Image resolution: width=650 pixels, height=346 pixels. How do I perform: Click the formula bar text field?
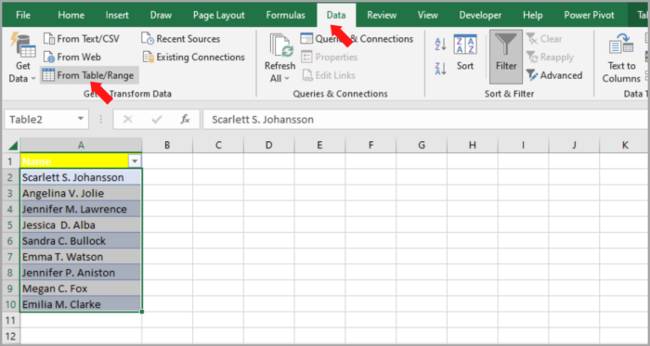425,120
